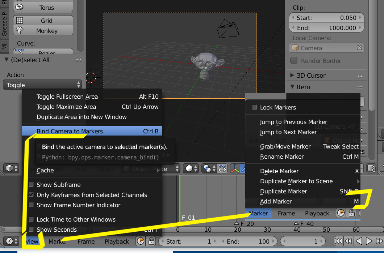384x253 pixels.
Task: Adjust Clip End value field
Action: coord(327,27)
